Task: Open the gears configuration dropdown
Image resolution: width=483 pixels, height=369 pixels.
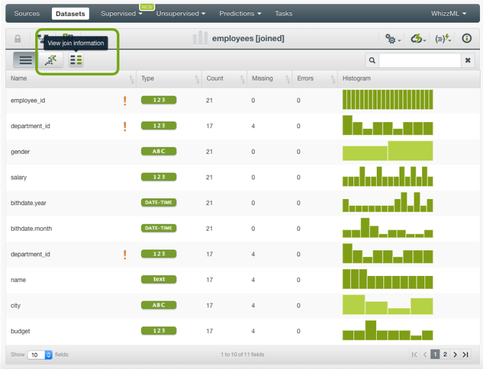Action: (x=393, y=39)
